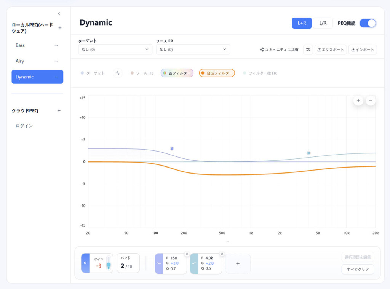
Task: Remove the 150 Hz filter band
Action: coord(187,254)
